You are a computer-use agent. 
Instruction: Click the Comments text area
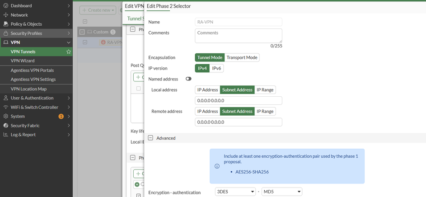[x=239, y=36]
